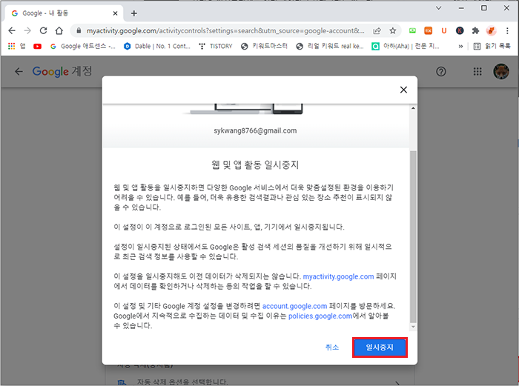The width and height of the screenshot is (519, 386).
Task: Click the browser forward arrow
Action: click(x=27, y=31)
